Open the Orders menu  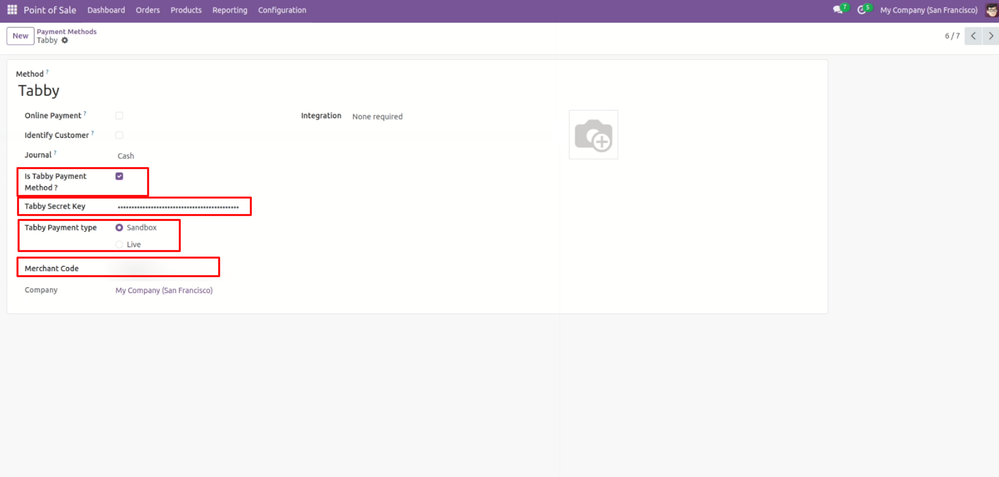click(148, 10)
